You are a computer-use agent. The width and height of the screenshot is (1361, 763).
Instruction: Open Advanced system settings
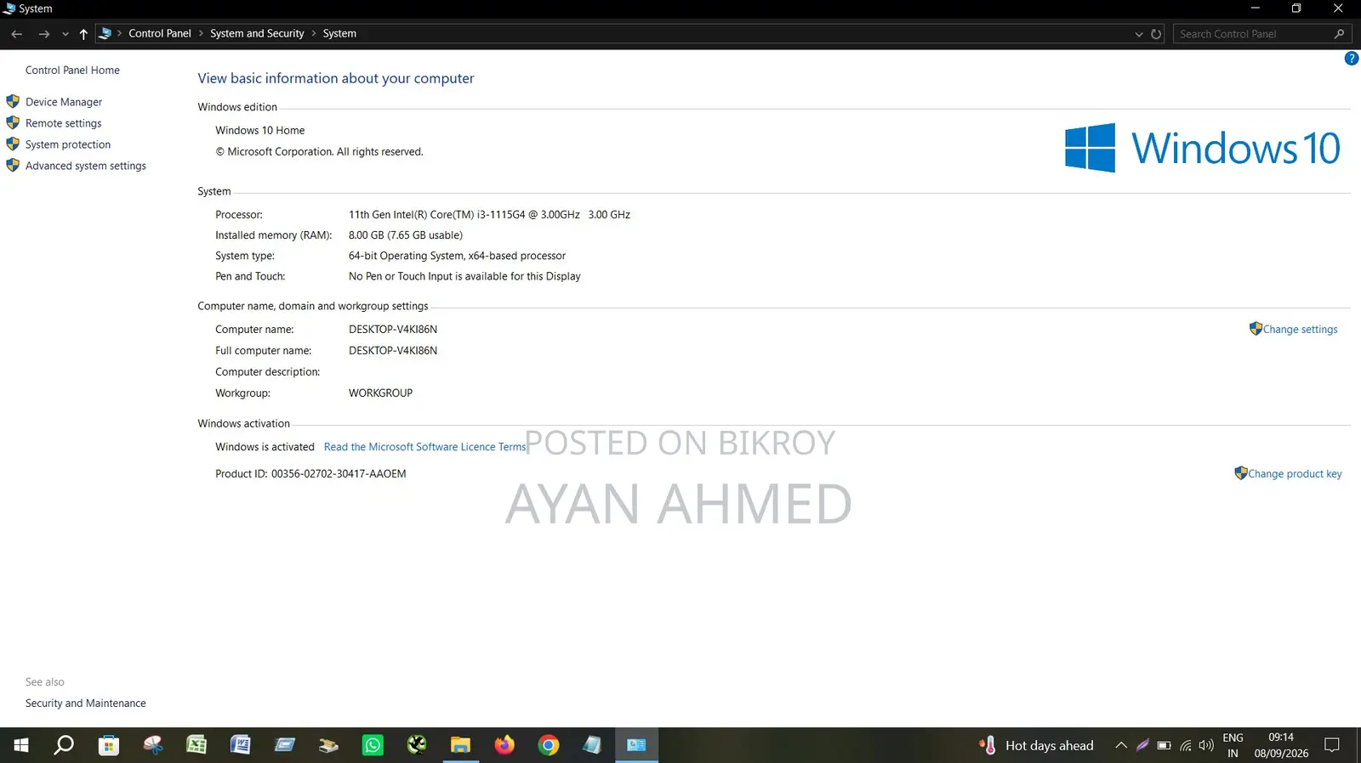[86, 166]
